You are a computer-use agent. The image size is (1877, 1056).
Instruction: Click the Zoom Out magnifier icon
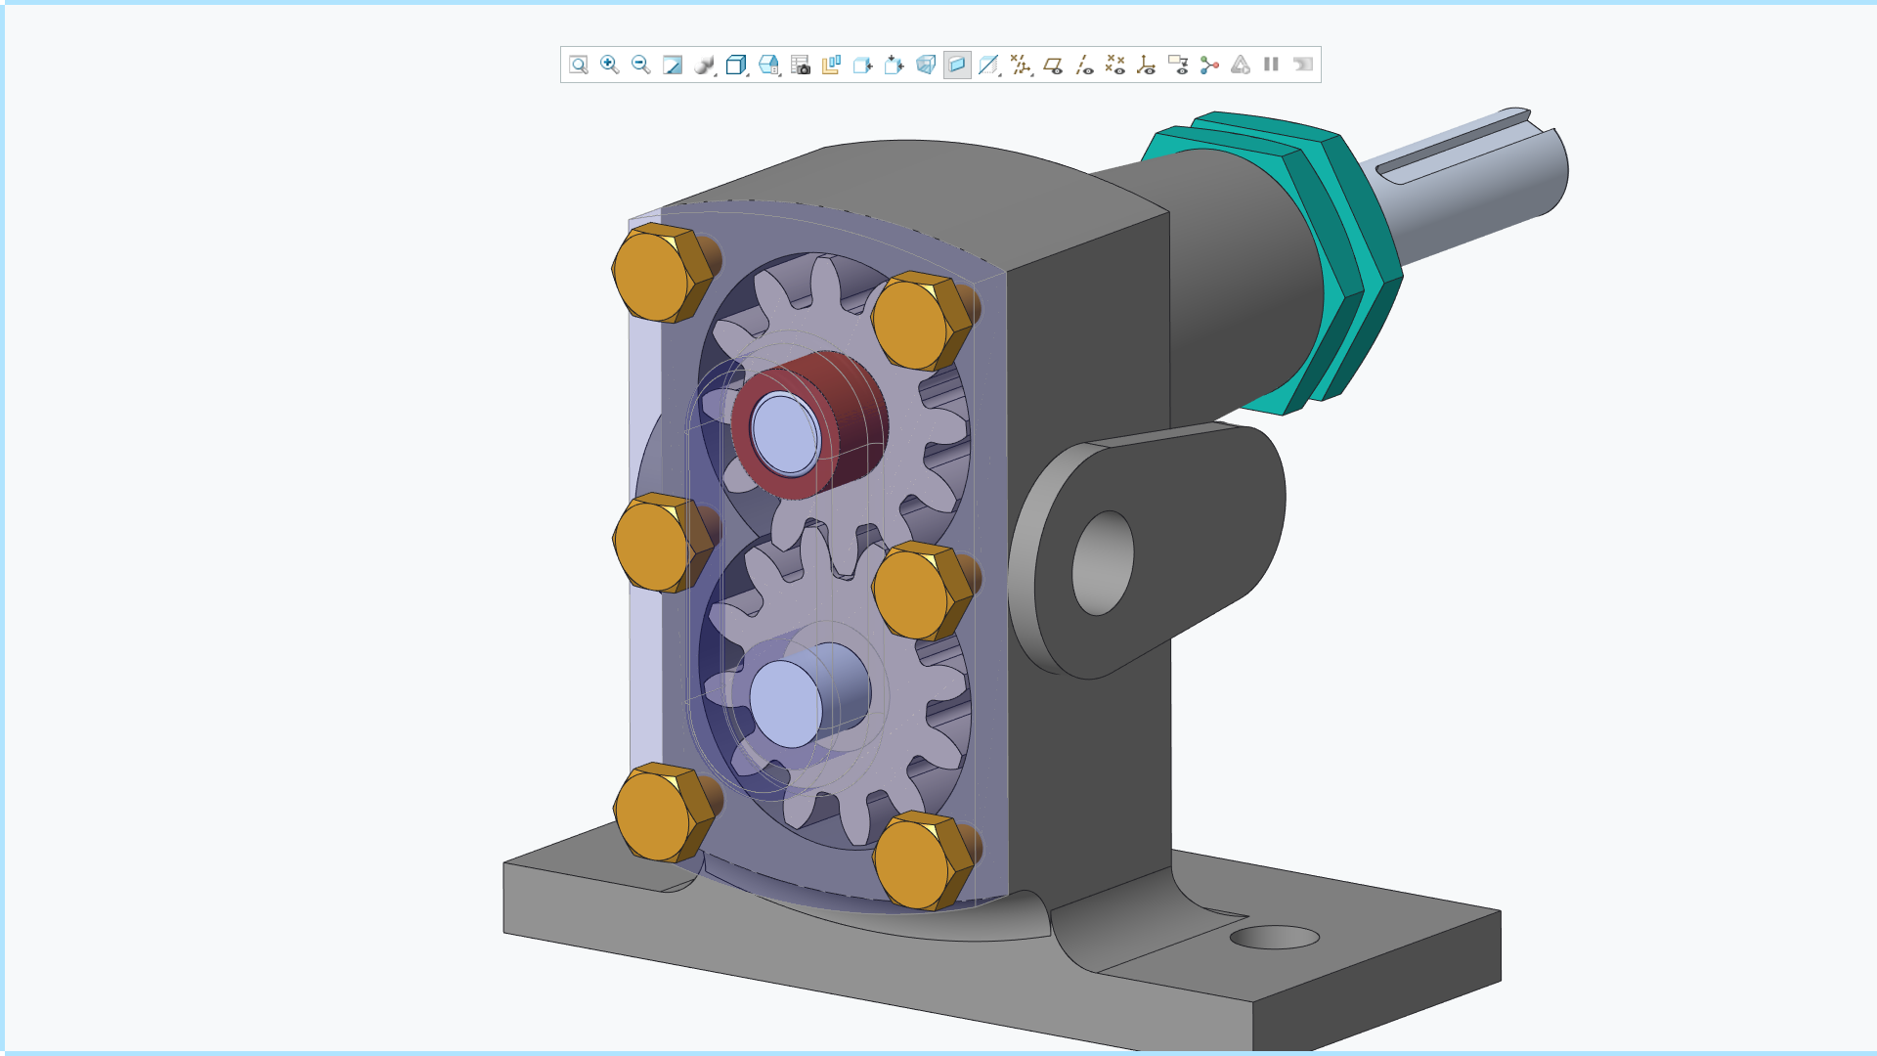(x=640, y=65)
